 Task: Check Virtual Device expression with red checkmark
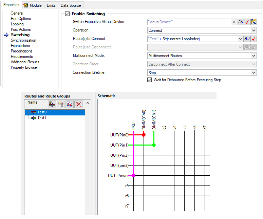point(247,22)
